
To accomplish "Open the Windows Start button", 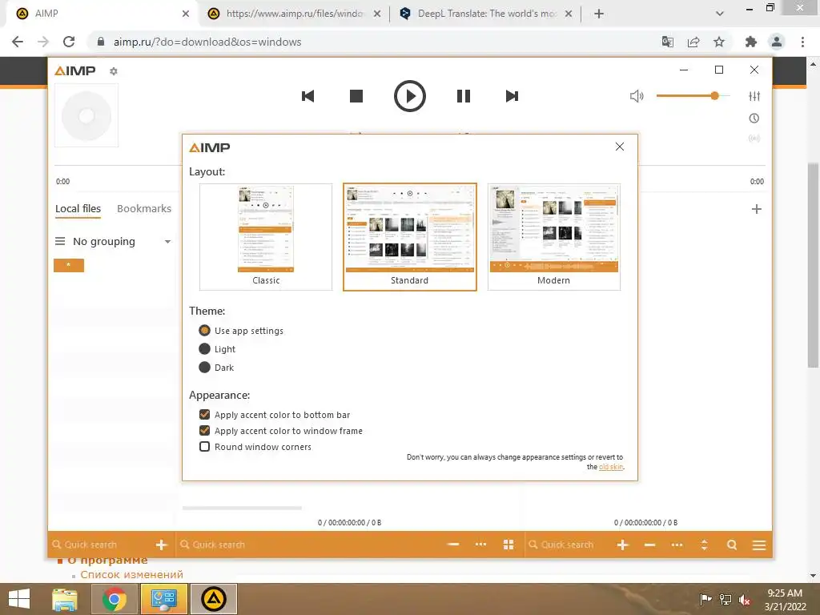I will pyautogui.click(x=19, y=599).
